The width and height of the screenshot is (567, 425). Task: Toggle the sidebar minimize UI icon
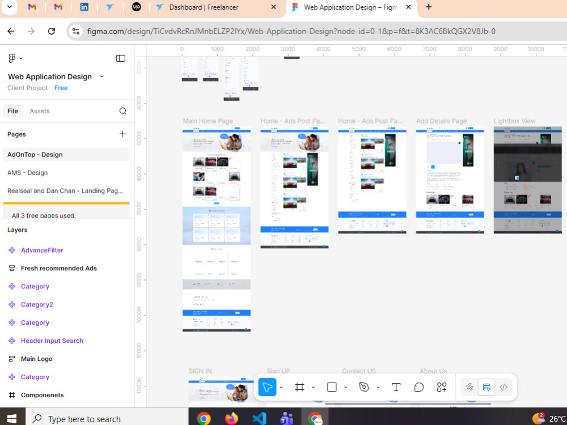point(120,58)
